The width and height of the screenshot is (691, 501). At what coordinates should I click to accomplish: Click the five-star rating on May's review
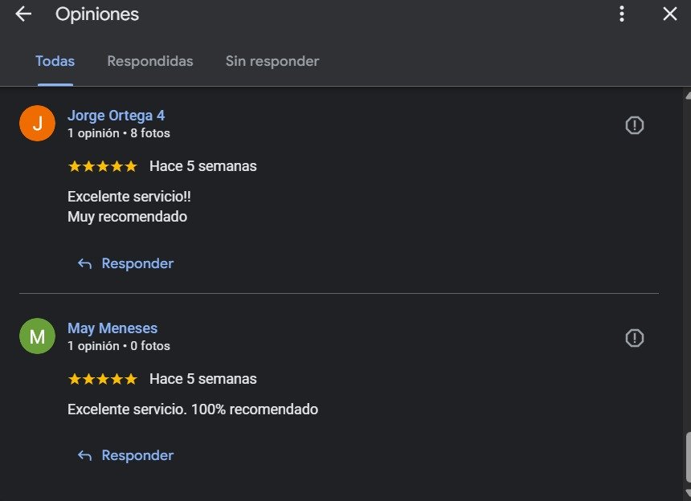click(103, 379)
